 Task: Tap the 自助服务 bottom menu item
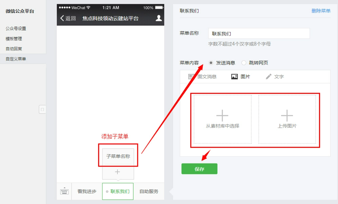(149, 191)
